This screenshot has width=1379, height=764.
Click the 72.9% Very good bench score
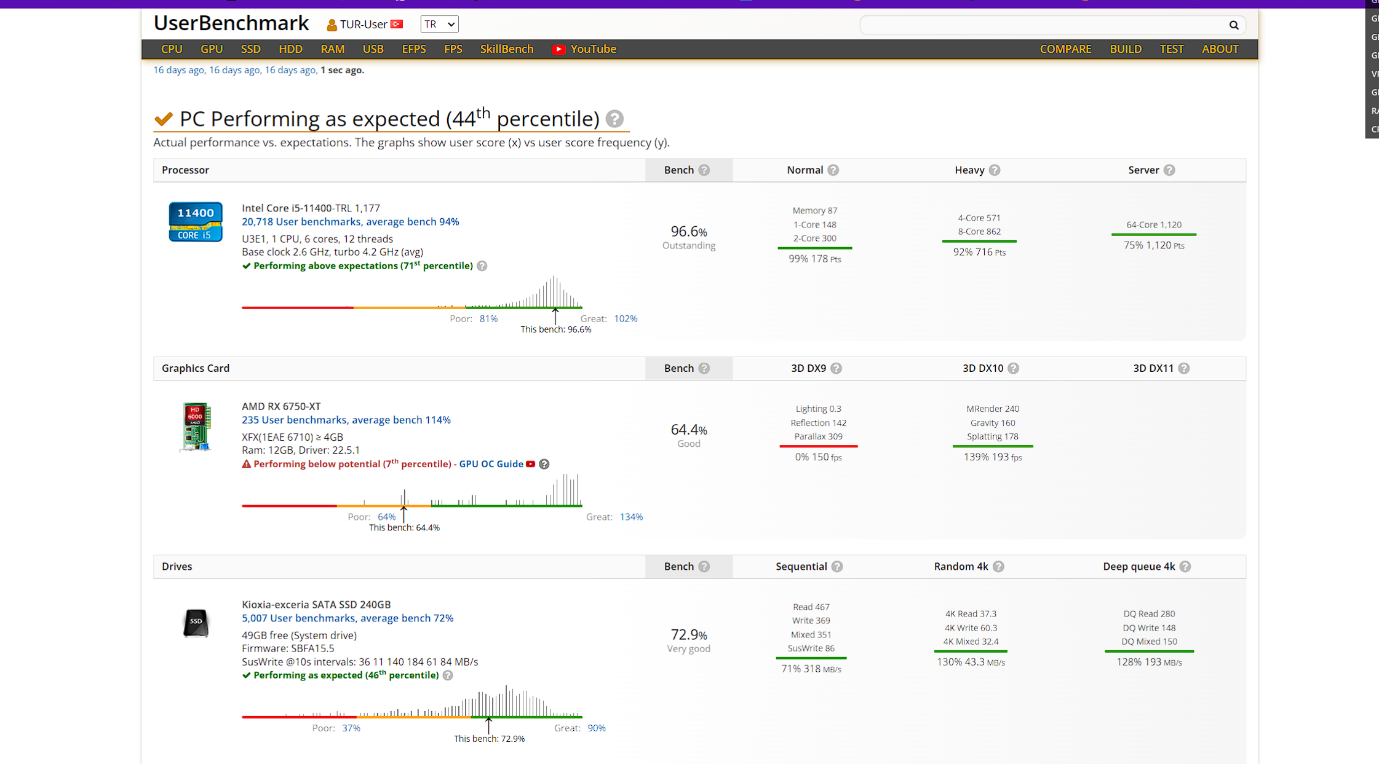(x=688, y=640)
